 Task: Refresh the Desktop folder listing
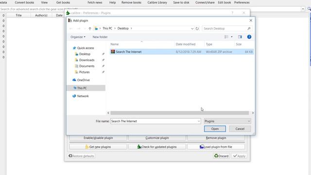pyautogui.click(x=197, y=29)
